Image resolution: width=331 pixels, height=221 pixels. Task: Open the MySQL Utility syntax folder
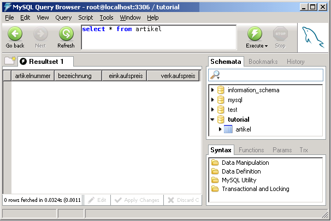tap(215, 180)
